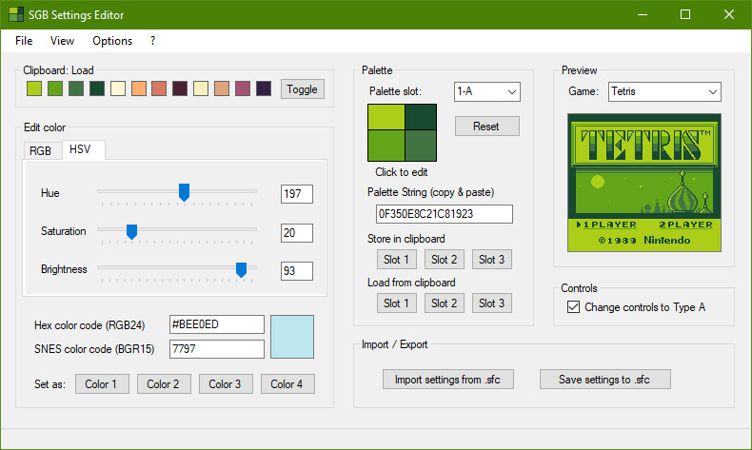Select the dark purple clipboard swatch
The width and height of the screenshot is (752, 450).
point(264,88)
